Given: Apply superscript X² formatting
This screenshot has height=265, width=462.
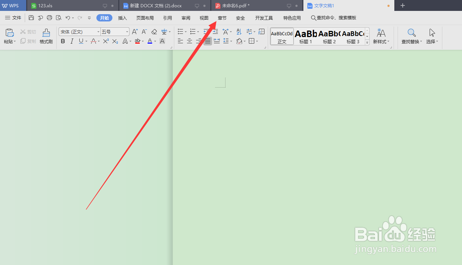Looking at the screenshot, I should click(x=106, y=41).
